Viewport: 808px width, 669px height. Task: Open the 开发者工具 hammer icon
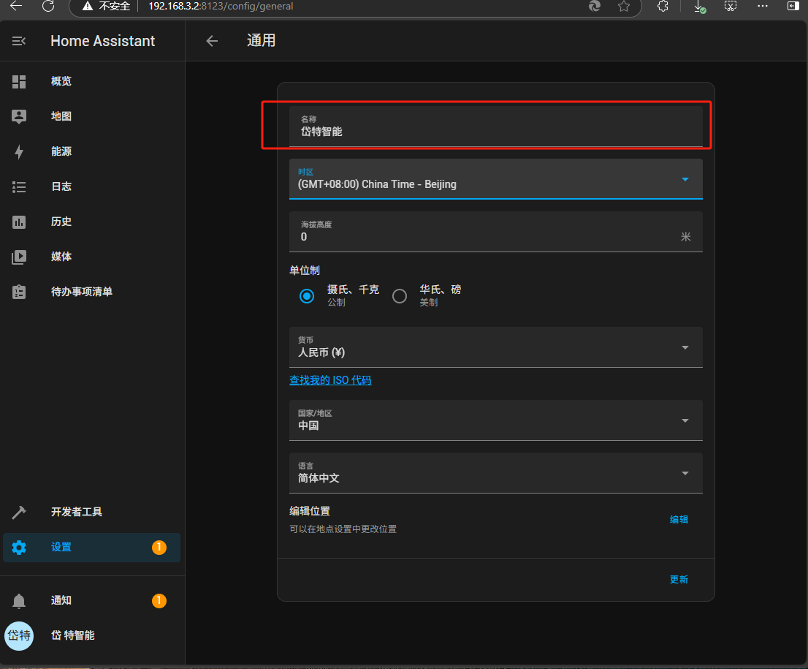(x=19, y=512)
